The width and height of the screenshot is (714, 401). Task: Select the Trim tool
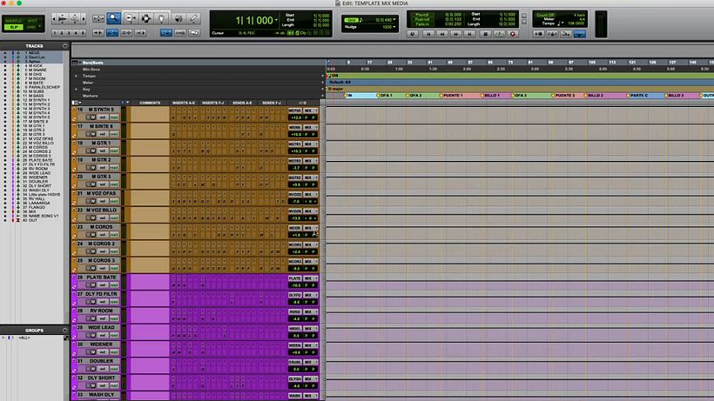[131, 18]
